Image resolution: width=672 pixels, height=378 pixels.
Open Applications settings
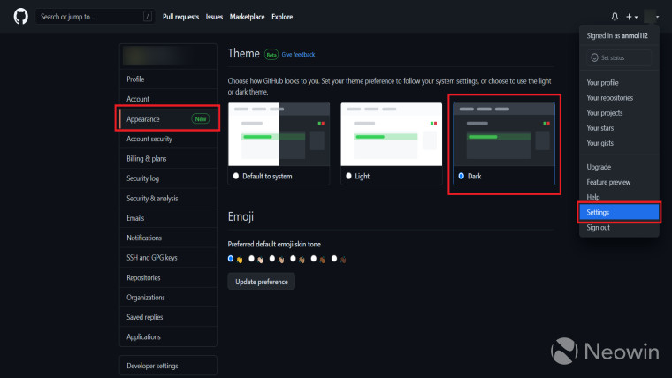click(x=168, y=336)
